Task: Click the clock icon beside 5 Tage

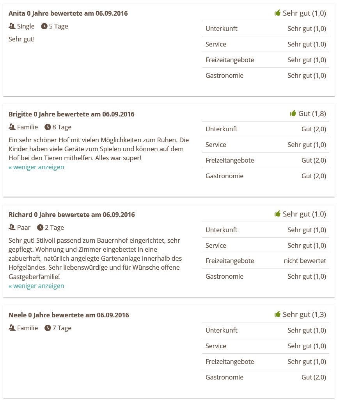Action: (x=44, y=26)
